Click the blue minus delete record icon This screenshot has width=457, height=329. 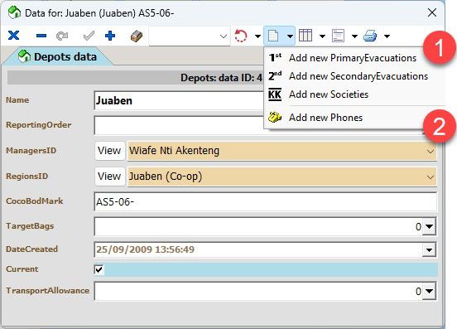[x=41, y=36]
